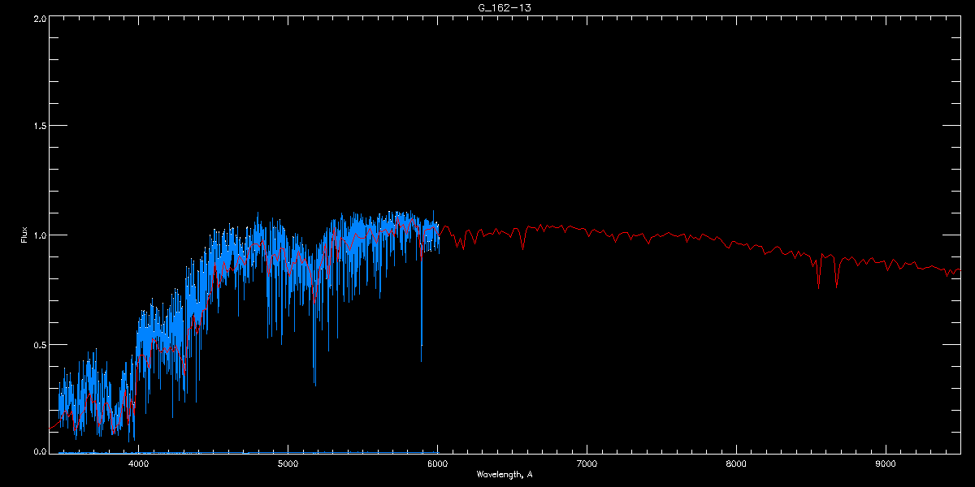Image resolution: width=975 pixels, height=487 pixels.
Task: Click the 8000 x-axis tick label
Action: (x=736, y=464)
